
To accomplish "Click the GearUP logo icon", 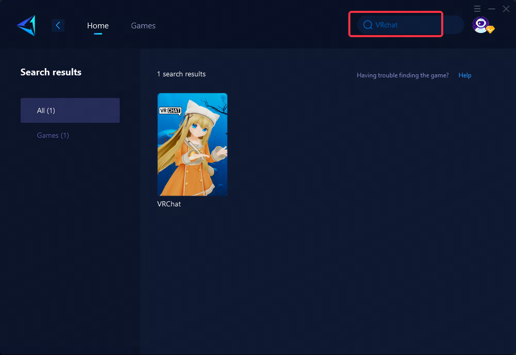I will click(26, 25).
